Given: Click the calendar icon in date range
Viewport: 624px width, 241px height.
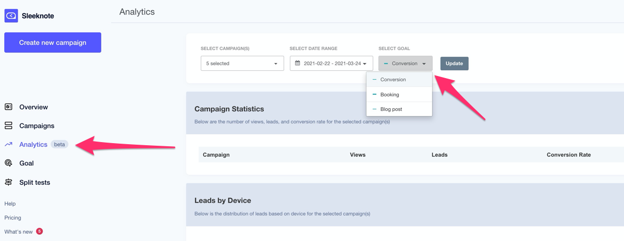Looking at the screenshot, I should [298, 63].
